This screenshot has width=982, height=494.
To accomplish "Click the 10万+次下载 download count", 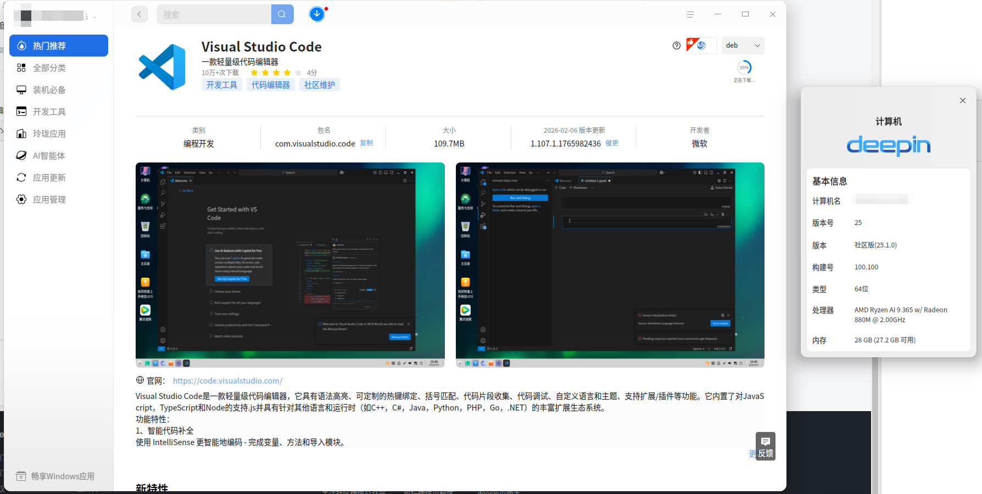I will click(220, 72).
